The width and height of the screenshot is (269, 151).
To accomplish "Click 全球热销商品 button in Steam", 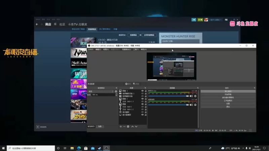I will click(x=149, y=35).
